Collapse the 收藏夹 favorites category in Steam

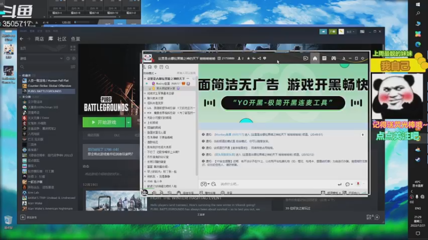click(x=20, y=75)
